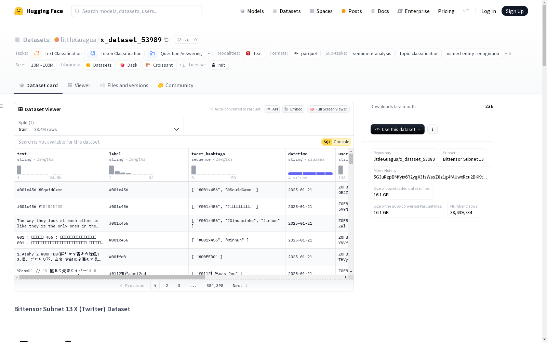Go to page 3 of the viewer
547x342 pixels.
point(179,286)
